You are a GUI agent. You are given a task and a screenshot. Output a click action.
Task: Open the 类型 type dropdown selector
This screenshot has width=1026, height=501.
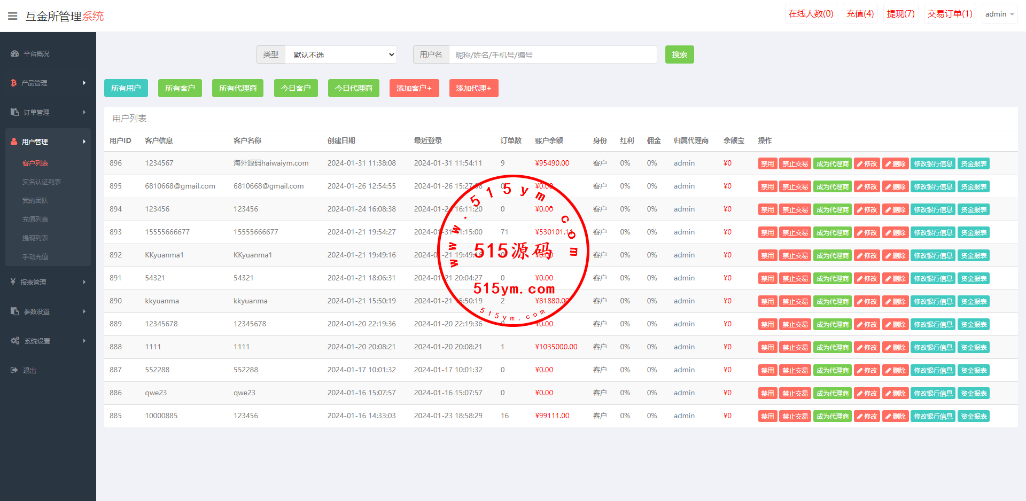point(341,54)
